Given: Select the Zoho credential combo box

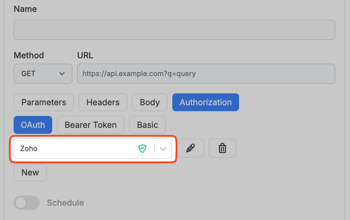Looking at the screenshot, I should pyautogui.click(x=74, y=149).
